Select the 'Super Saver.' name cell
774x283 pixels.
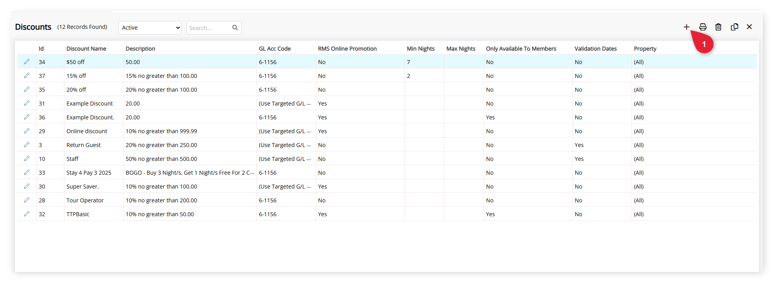(82, 187)
